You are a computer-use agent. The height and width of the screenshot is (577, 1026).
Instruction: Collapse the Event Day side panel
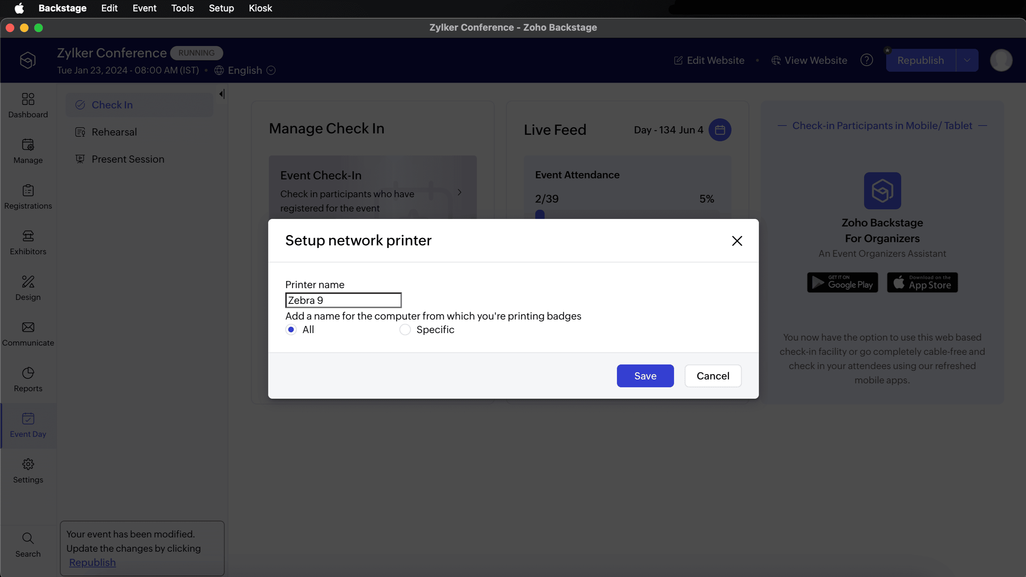[x=222, y=94]
